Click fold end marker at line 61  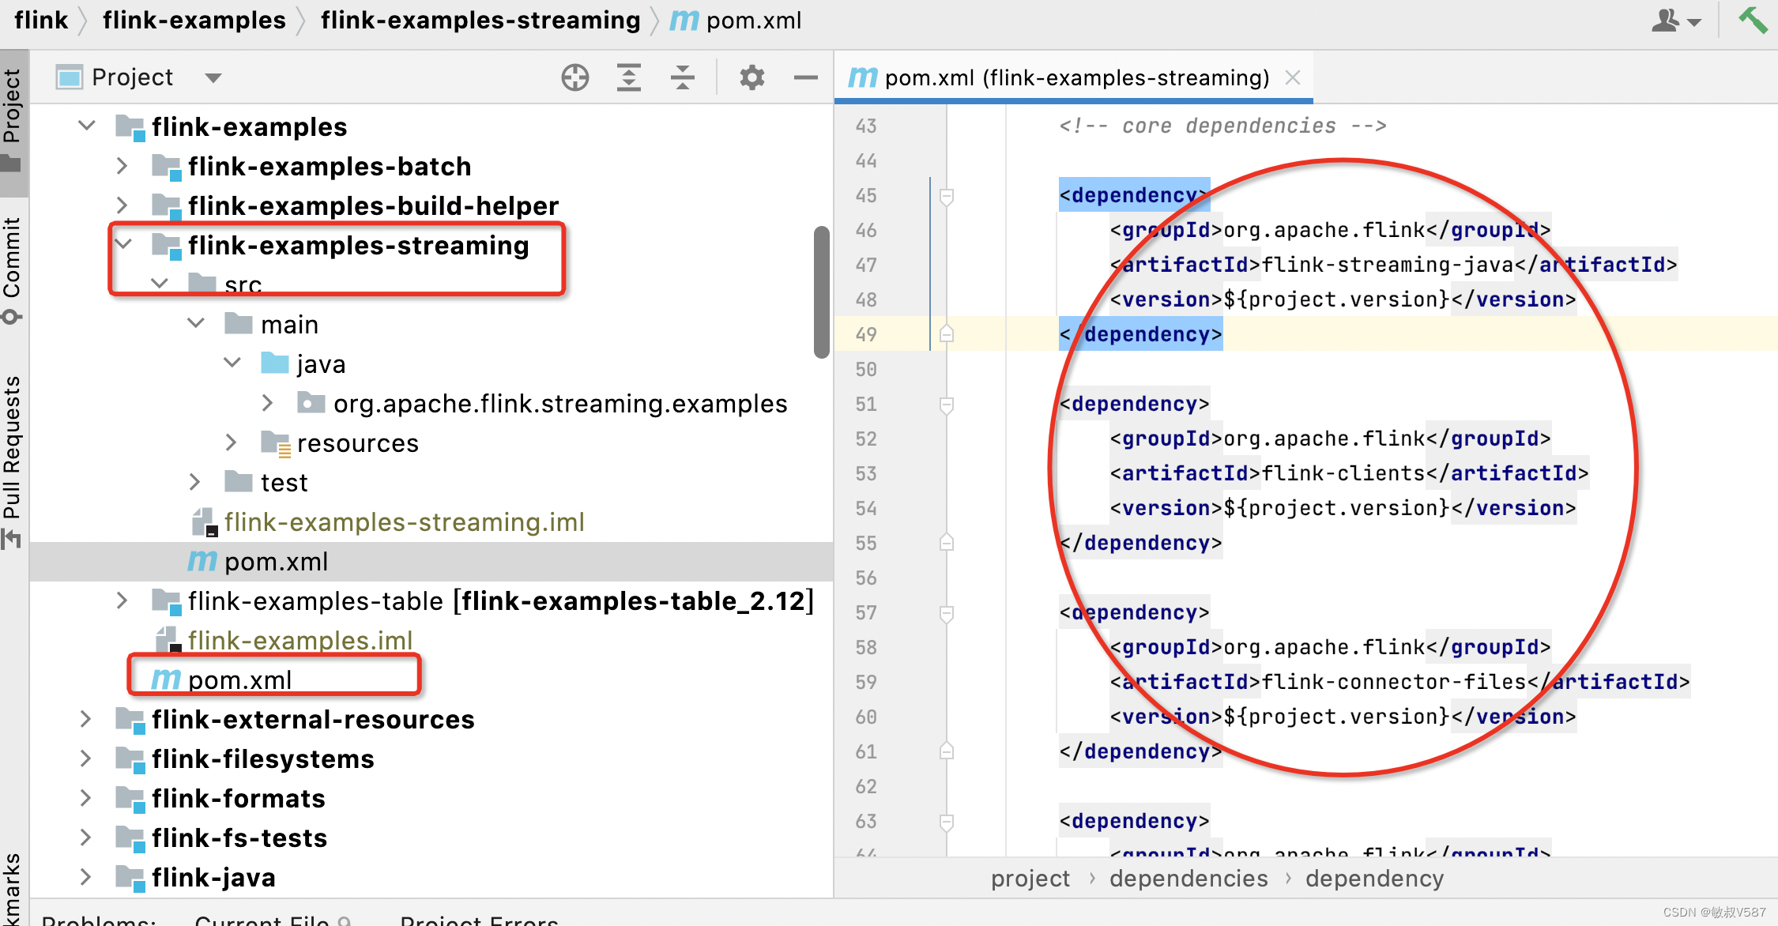[x=946, y=751]
